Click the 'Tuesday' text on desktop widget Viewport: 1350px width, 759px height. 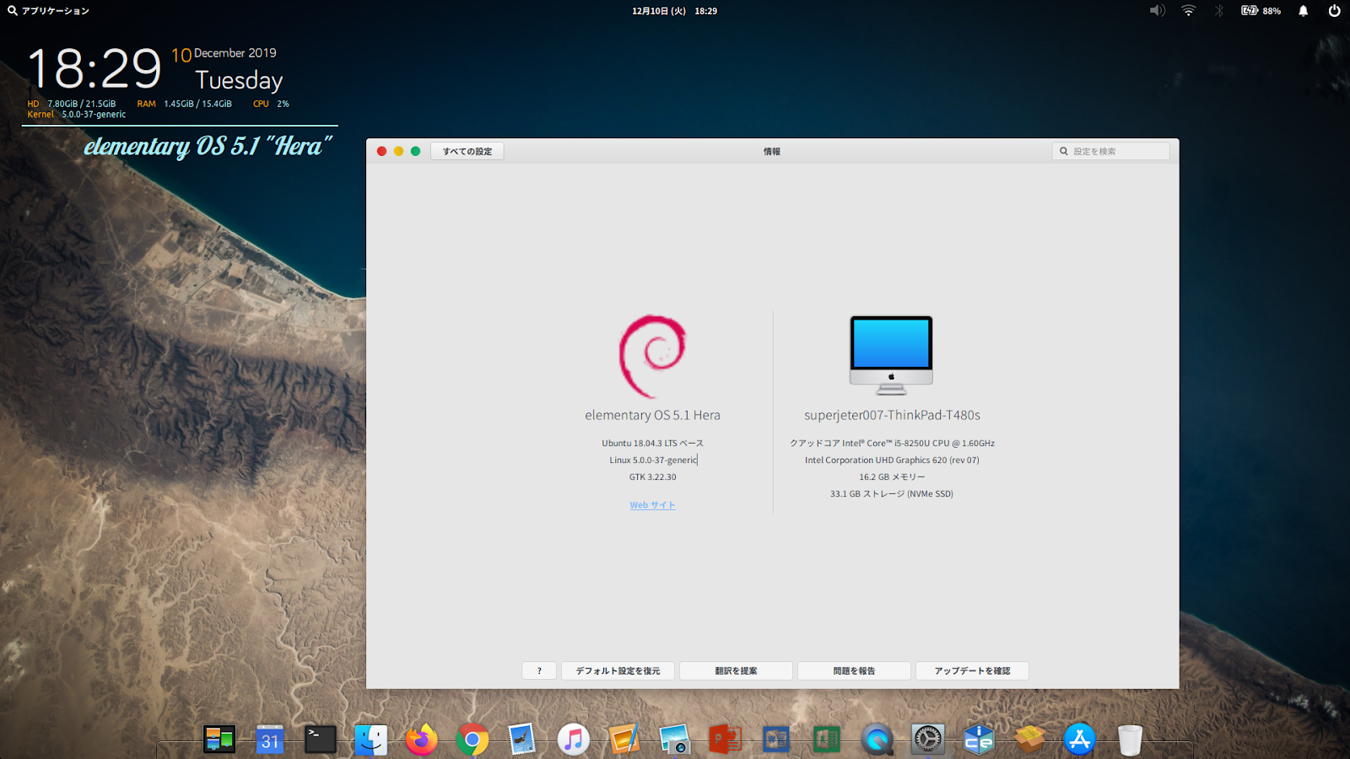(x=239, y=80)
